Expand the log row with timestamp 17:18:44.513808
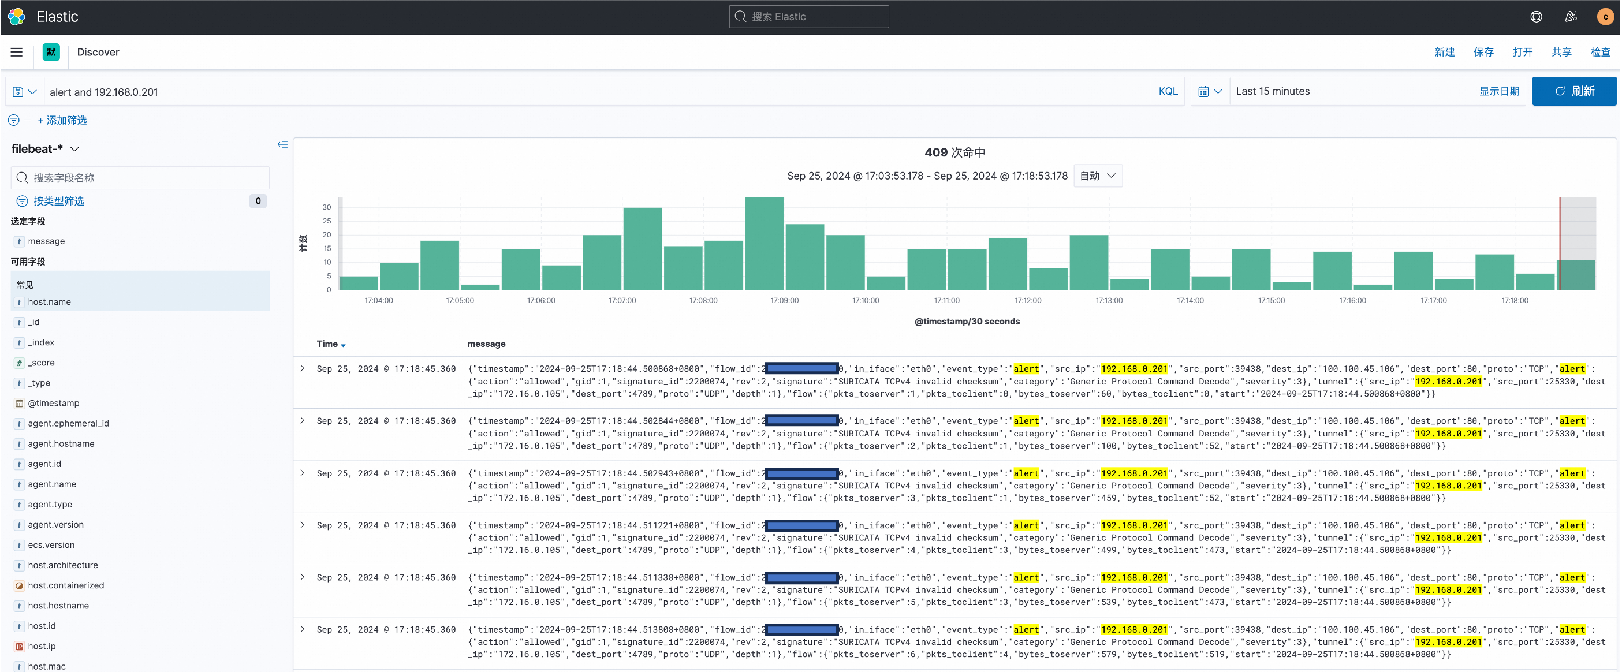This screenshot has height=672, width=1622. [303, 629]
